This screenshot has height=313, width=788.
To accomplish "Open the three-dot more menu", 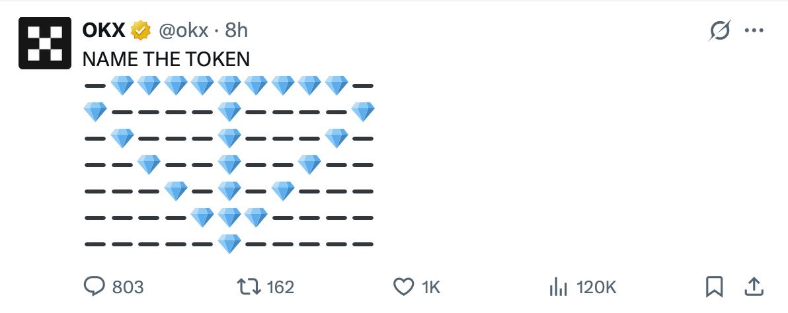I will pyautogui.click(x=754, y=31).
